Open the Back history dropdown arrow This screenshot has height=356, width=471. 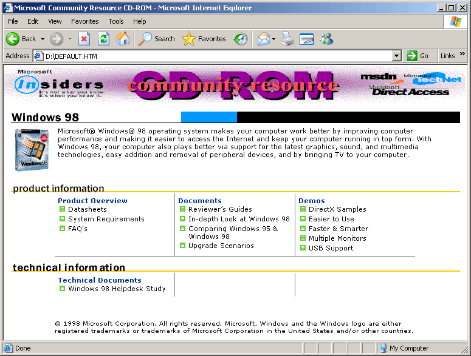[x=43, y=39]
